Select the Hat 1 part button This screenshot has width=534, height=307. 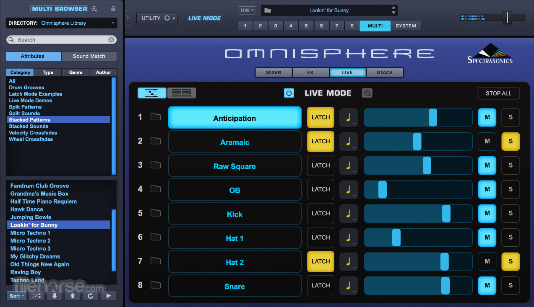coord(235,237)
